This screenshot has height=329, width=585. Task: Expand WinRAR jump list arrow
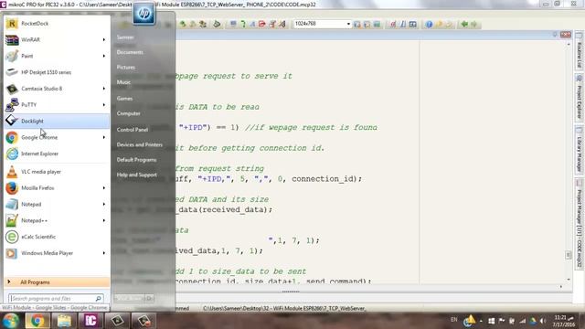click(x=104, y=39)
